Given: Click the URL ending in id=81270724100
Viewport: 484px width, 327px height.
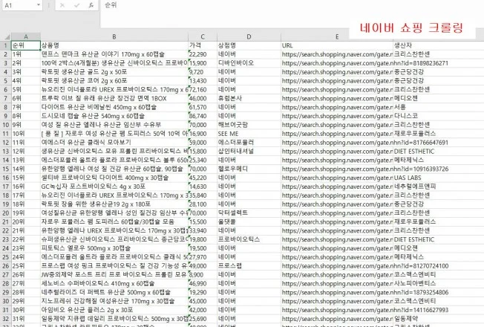Looking at the screenshot, I should pyautogui.click(x=364, y=266).
